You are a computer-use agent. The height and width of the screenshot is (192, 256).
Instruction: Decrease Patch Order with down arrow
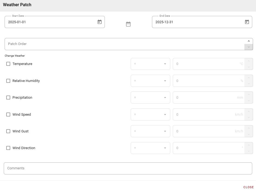[x=248, y=47]
